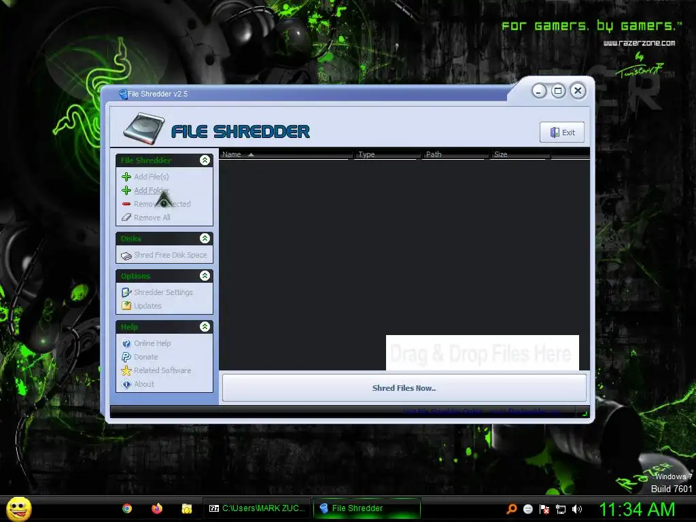Collapse the Help panel section

(x=205, y=327)
